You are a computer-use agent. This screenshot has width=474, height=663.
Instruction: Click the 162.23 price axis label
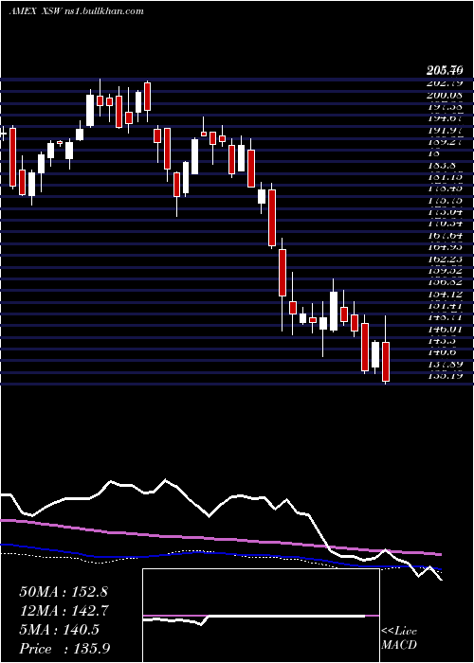click(444, 259)
